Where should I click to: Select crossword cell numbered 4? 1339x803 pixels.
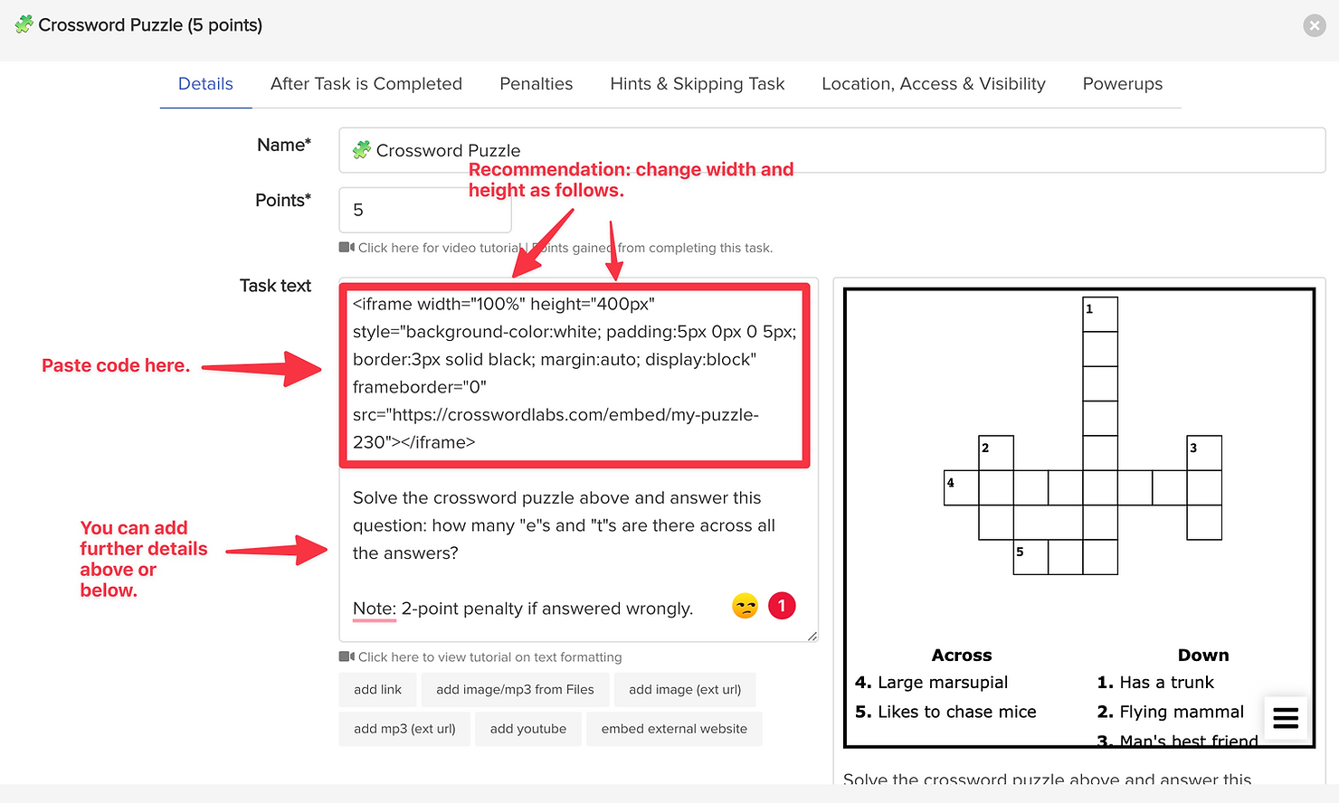(962, 487)
